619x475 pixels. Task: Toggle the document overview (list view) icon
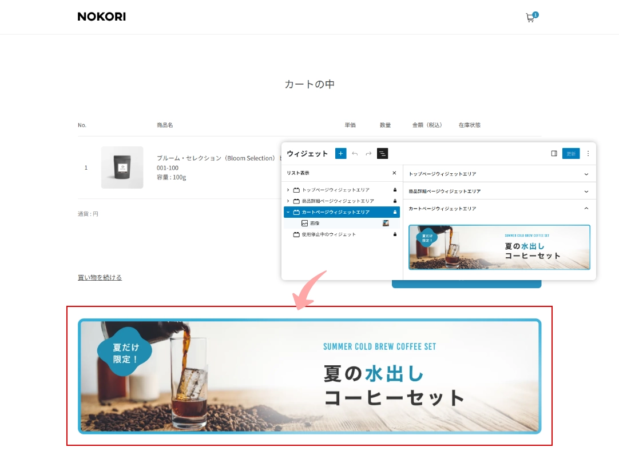click(x=382, y=153)
